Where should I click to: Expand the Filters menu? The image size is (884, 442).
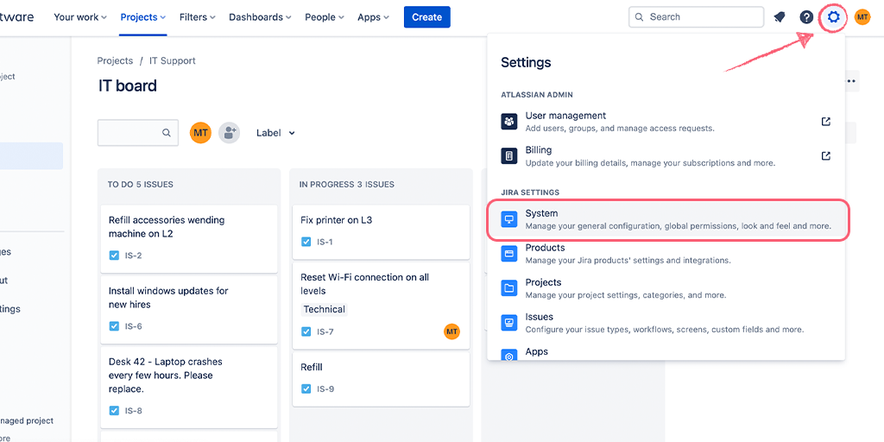[x=198, y=17]
